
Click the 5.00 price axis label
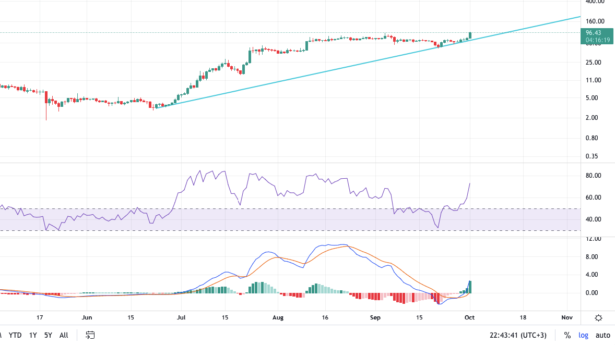(x=592, y=98)
